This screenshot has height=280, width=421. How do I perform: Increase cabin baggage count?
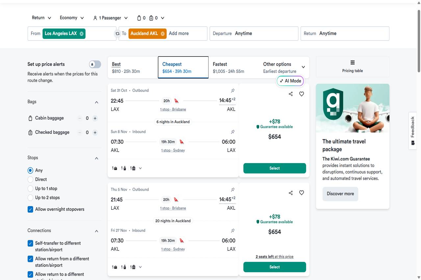coord(95,118)
